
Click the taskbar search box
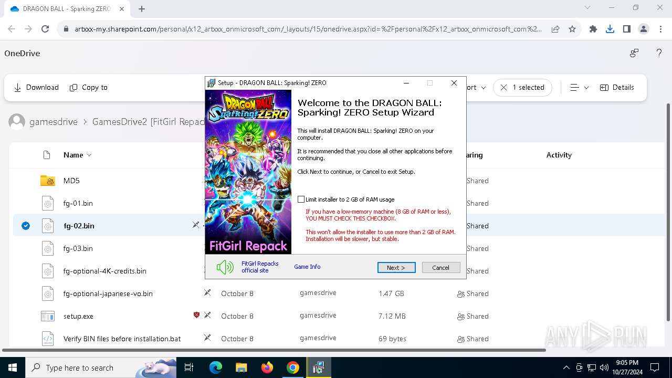(101, 367)
